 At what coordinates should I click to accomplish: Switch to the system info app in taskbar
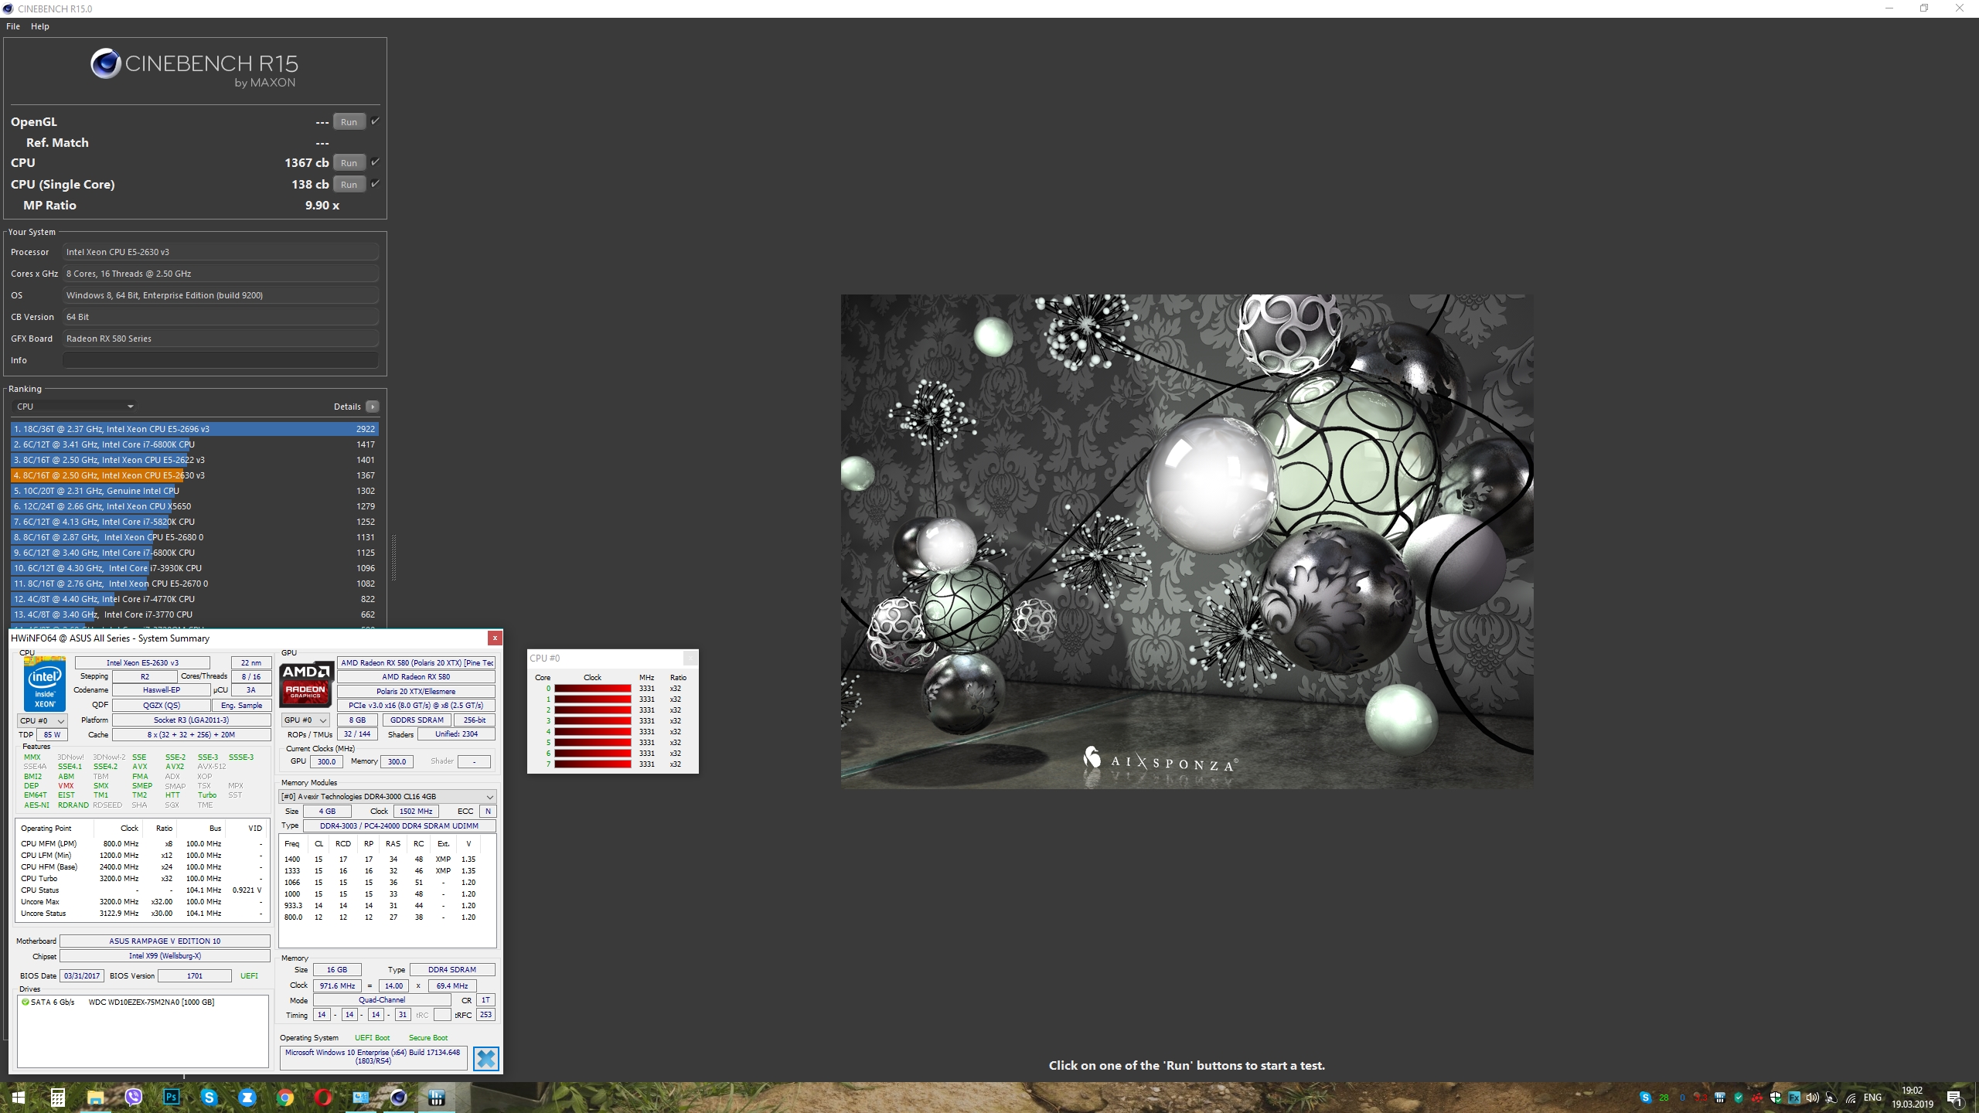coord(360,1098)
